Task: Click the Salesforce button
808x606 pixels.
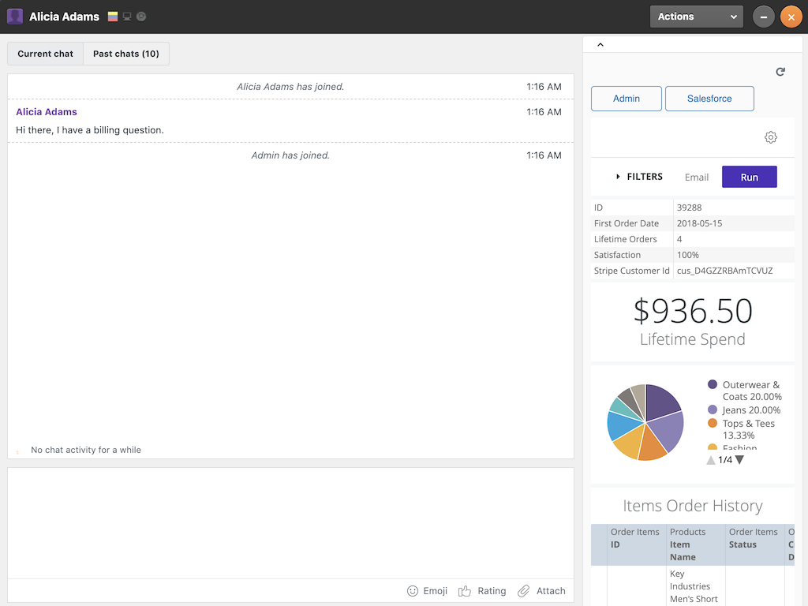Action: tap(709, 99)
